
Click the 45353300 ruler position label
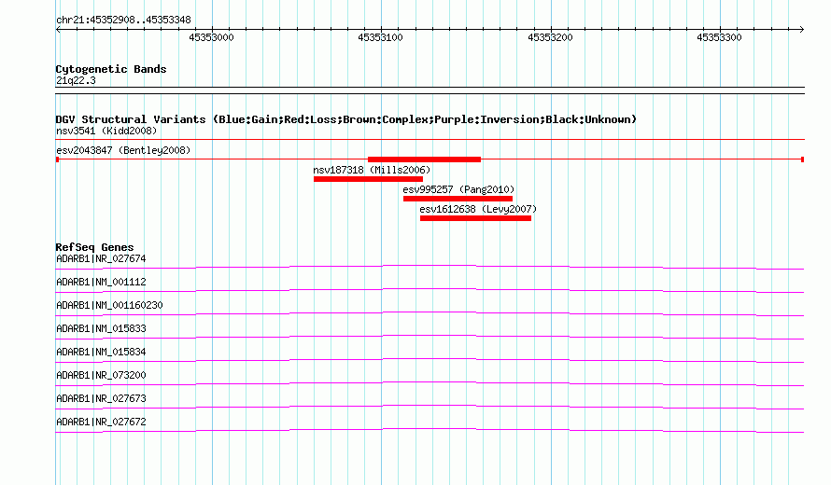tap(719, 37)
